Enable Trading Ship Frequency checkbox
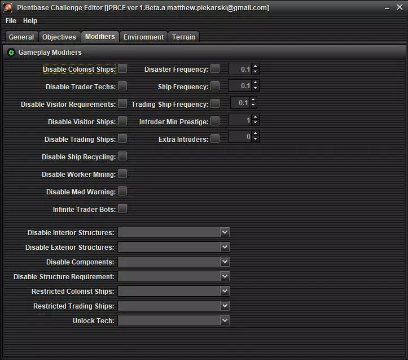The image size is (408, 360). (215, 103)
